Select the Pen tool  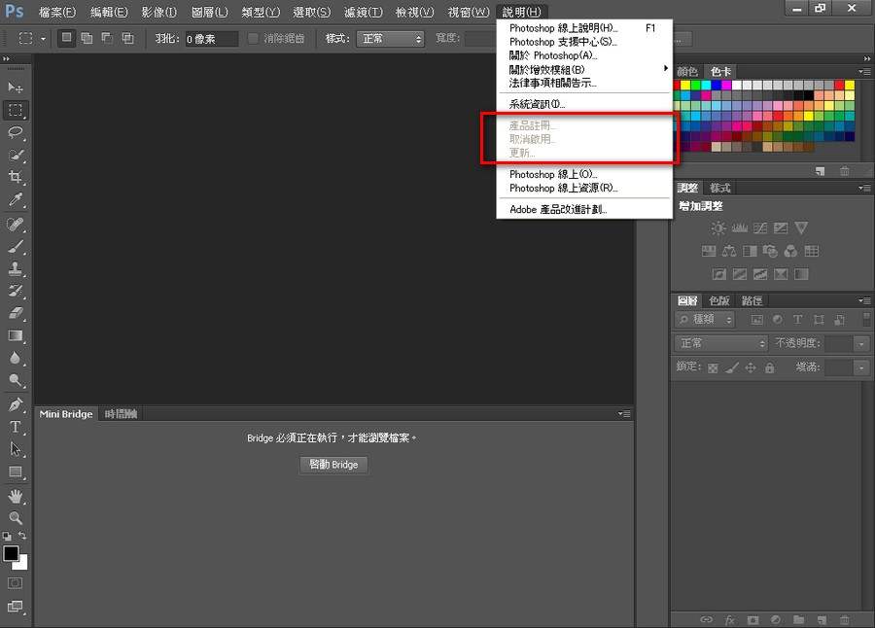coord(15,404)
